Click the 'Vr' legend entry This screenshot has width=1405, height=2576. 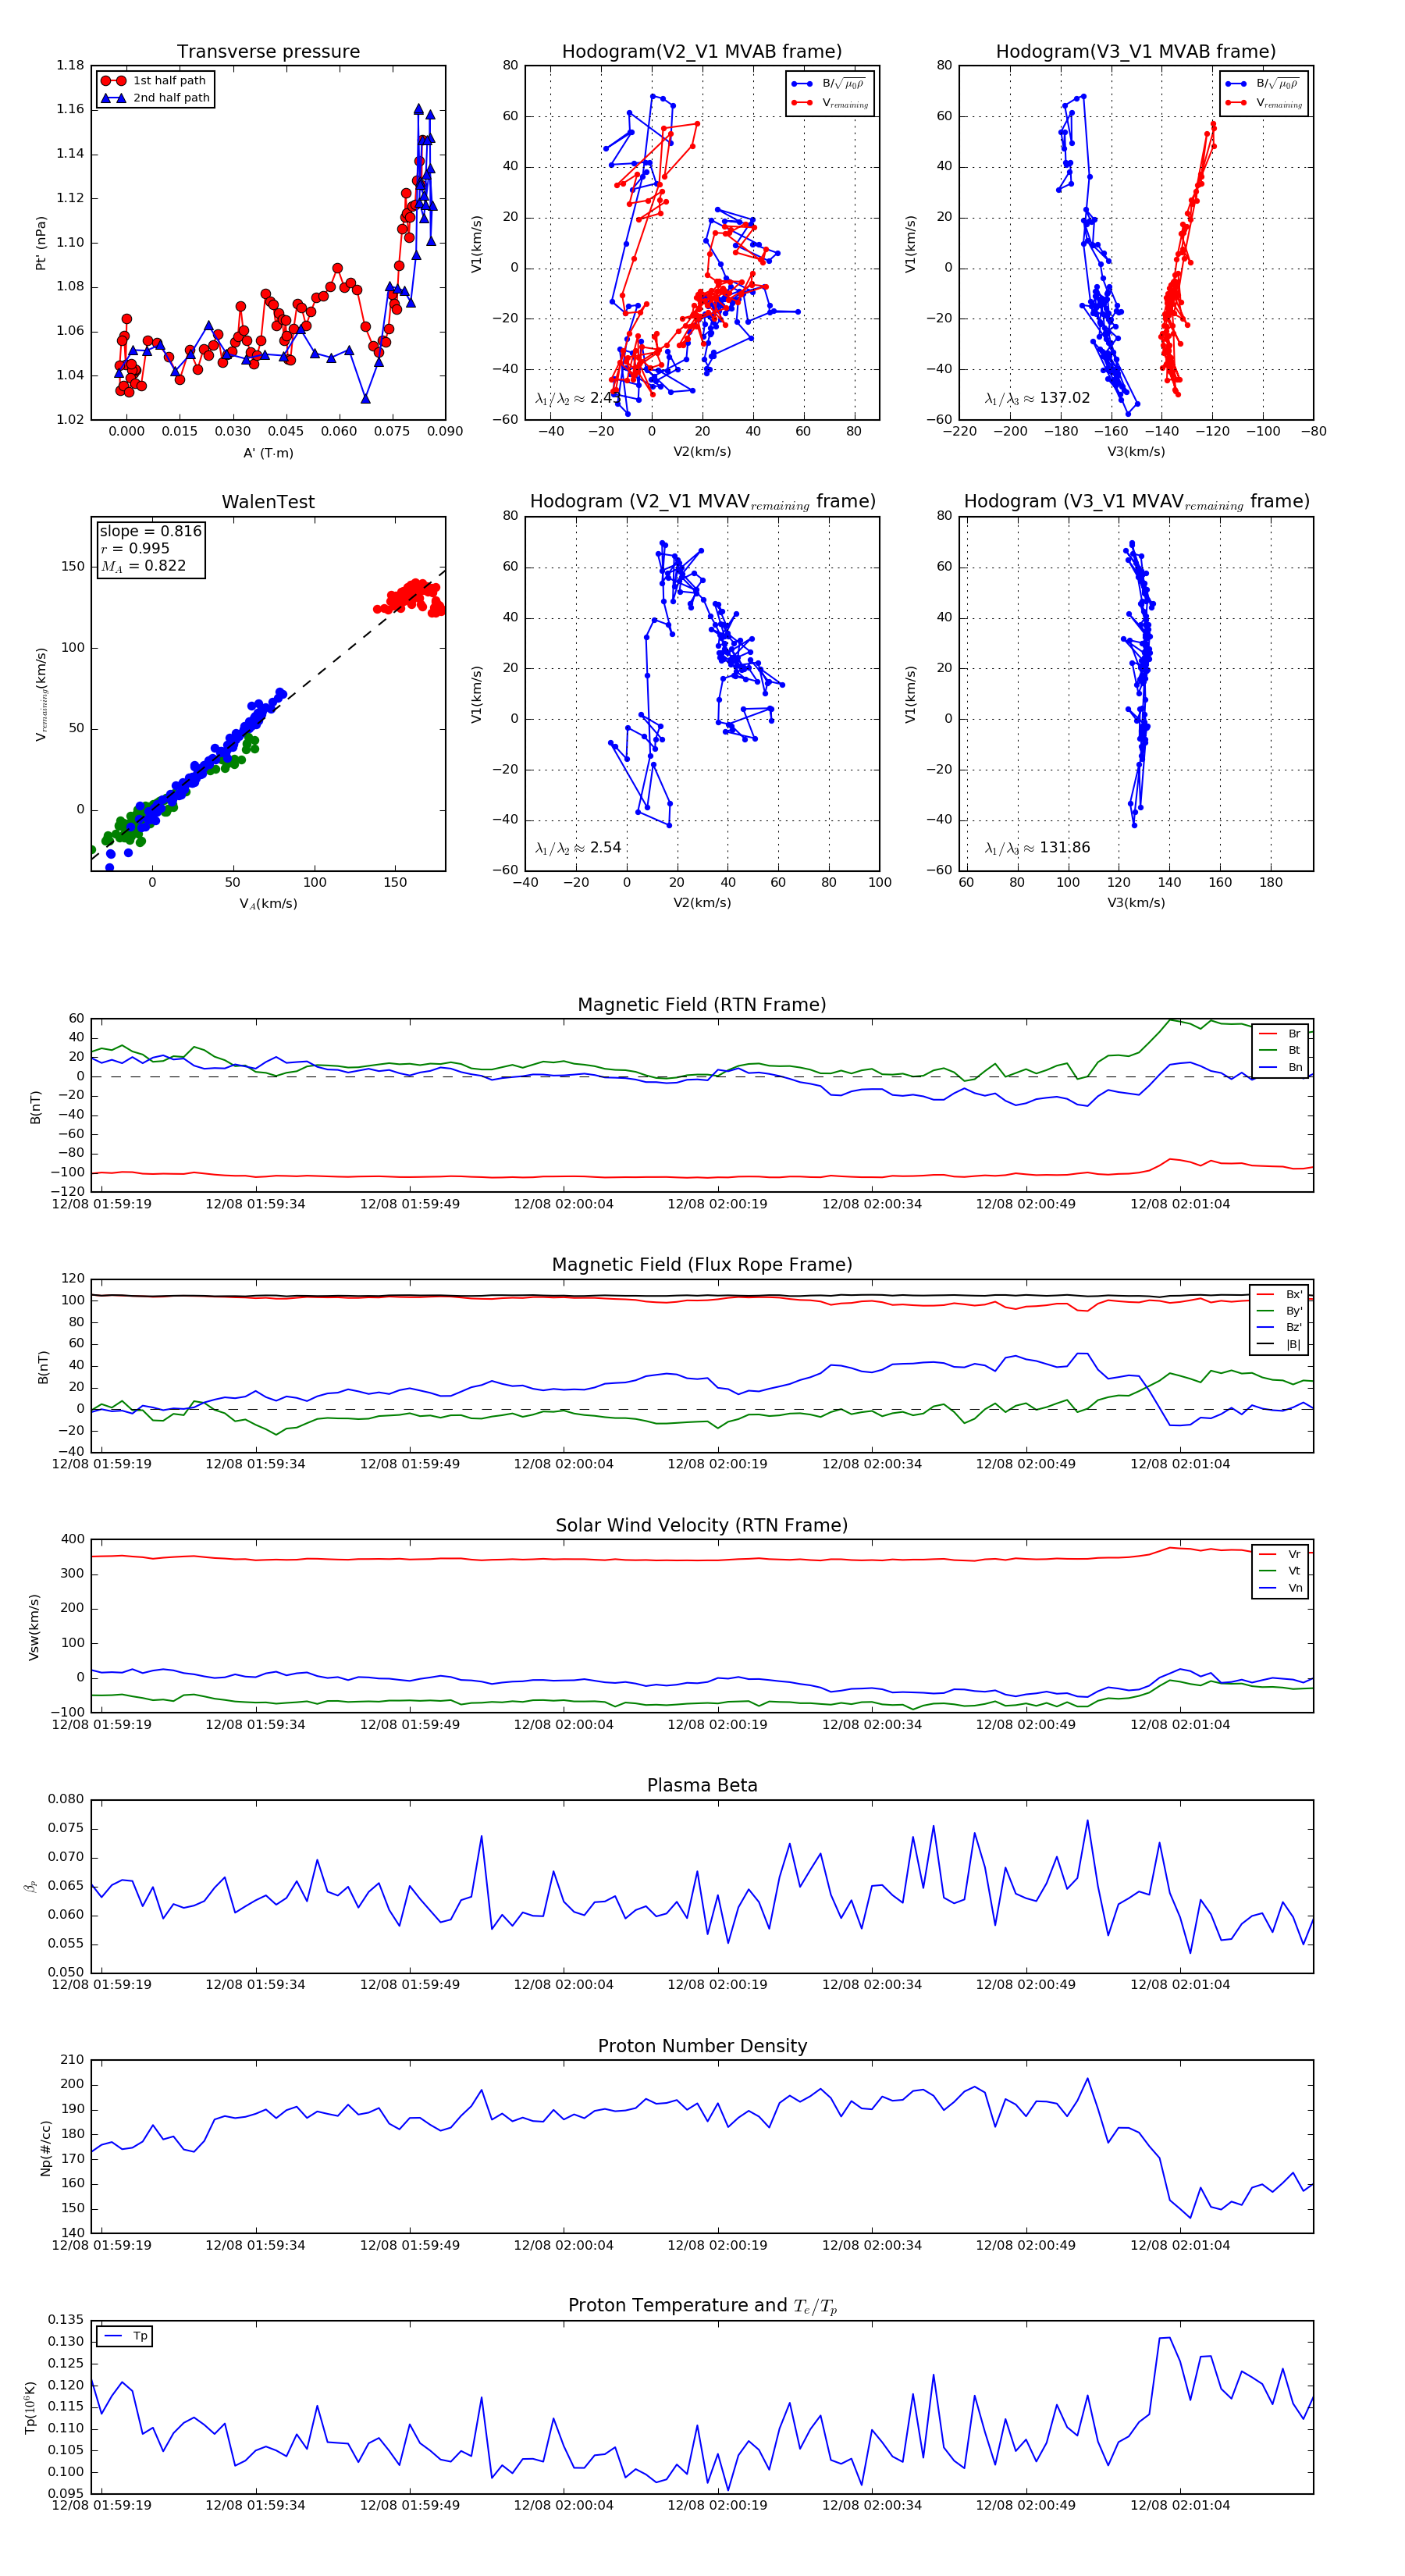pos(1281,1555)
